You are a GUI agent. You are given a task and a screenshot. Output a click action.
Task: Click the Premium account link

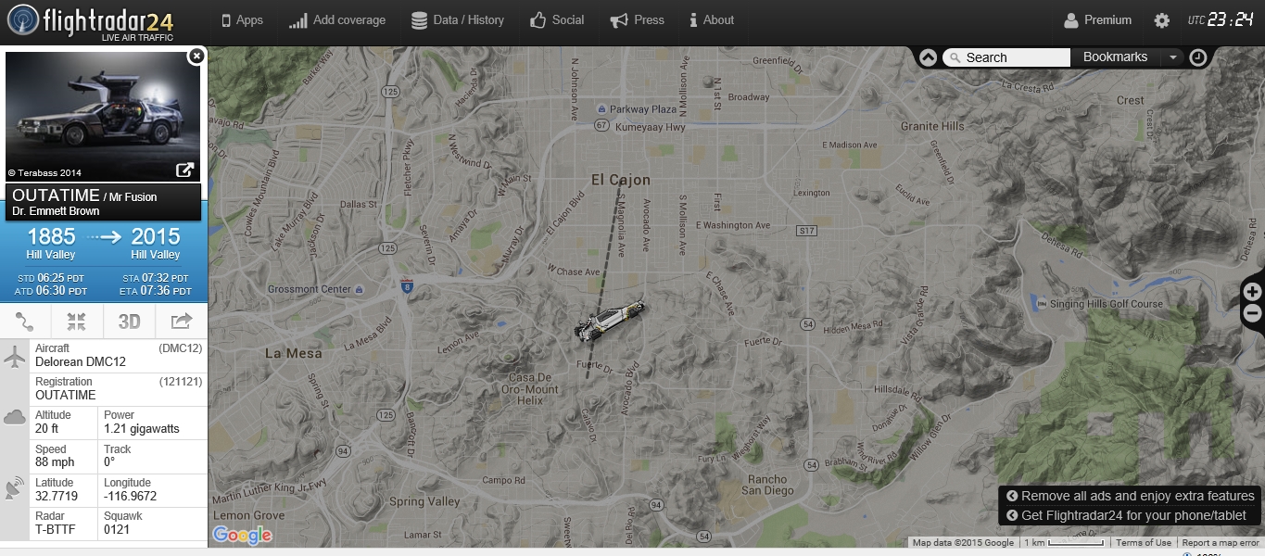point(1098,20)
